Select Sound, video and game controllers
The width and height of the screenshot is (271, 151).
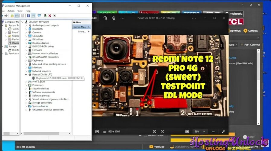pyautogui.click(x=50, y=99)
